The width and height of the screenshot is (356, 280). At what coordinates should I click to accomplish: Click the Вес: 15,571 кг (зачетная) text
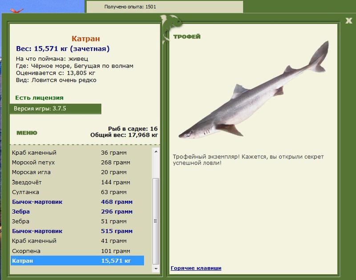(x=63, y=49)
